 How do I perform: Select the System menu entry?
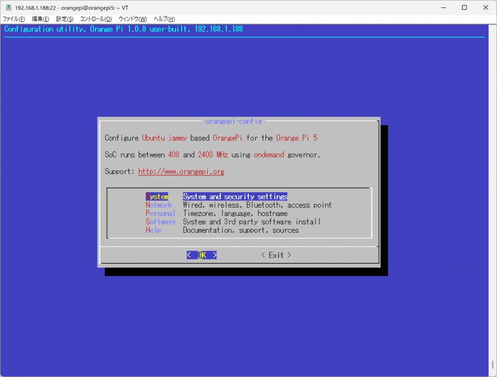[157, 197]
